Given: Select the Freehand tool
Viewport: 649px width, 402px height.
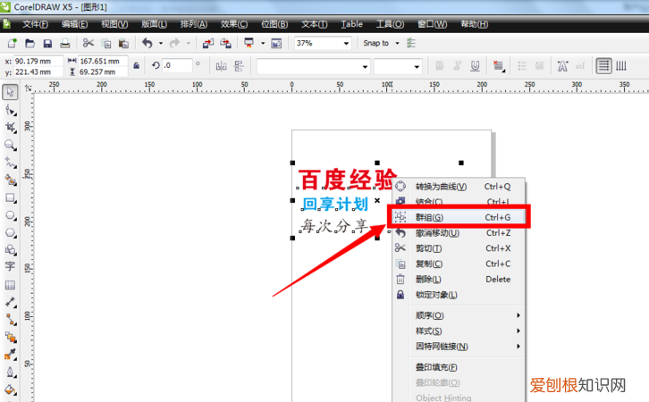Looking at the screenshot, I should pos(11,163).
